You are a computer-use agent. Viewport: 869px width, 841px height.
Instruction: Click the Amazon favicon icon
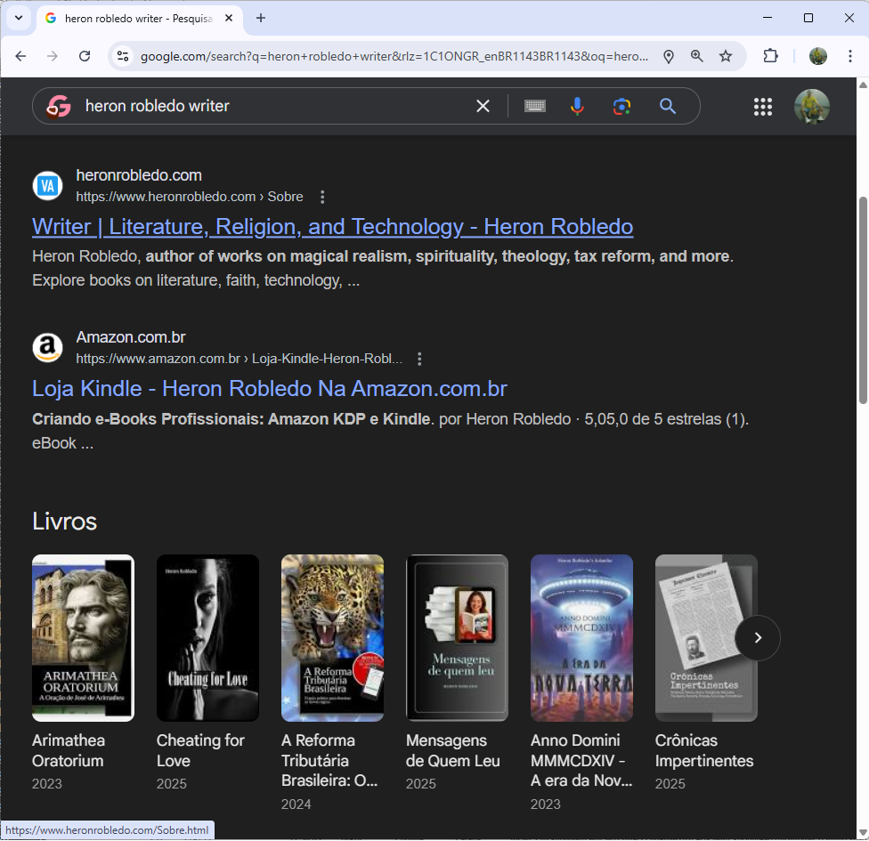[x=48, y=347]
